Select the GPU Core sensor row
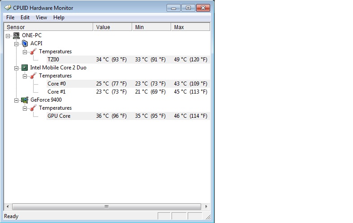The image size is (353, 223). 128,116
